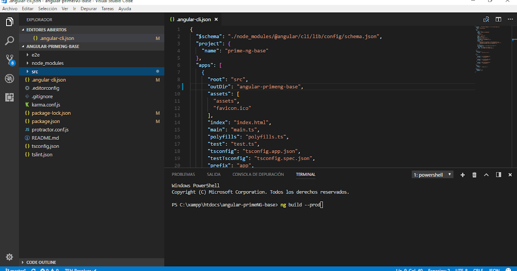This screenshot has width=517, height=271.
Task: Open Settings via the gear icon
Action: [x=9, y=257]
